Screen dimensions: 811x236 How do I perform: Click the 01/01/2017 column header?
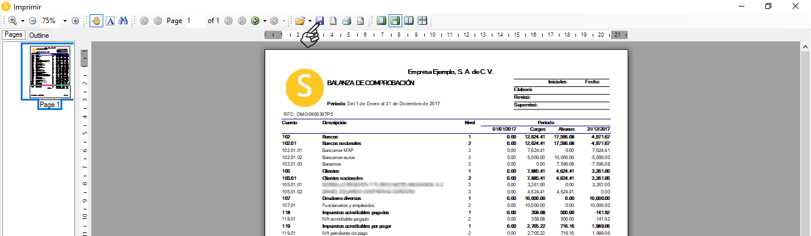click(504, 130)
